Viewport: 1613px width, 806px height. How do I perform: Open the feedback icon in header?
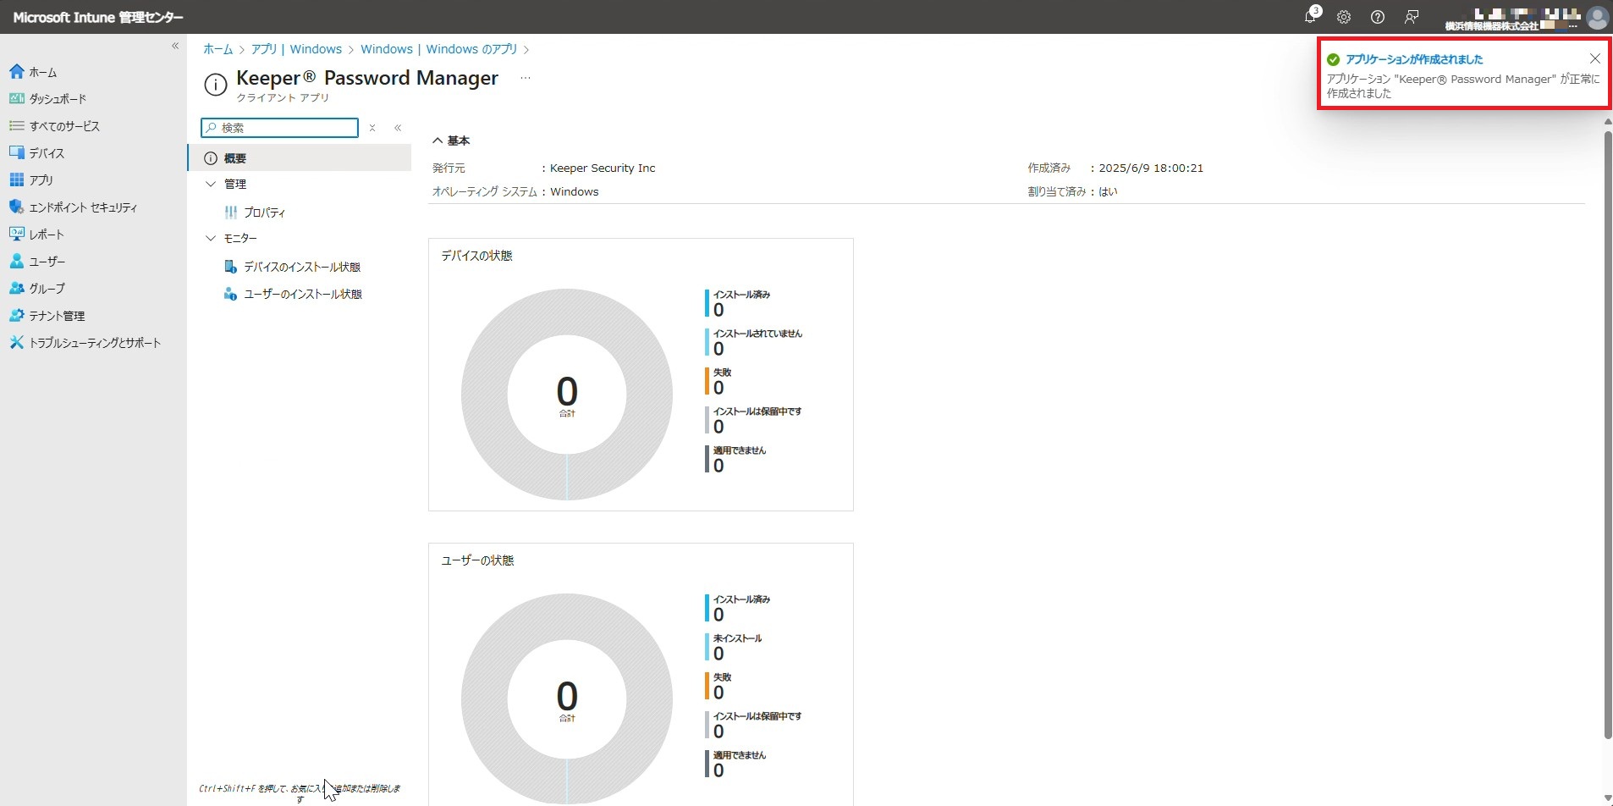[x=1412, y=17]
